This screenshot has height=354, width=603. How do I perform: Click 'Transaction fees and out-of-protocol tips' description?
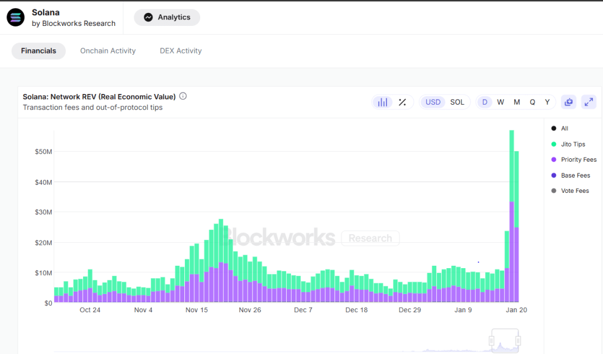click(92, 108)
